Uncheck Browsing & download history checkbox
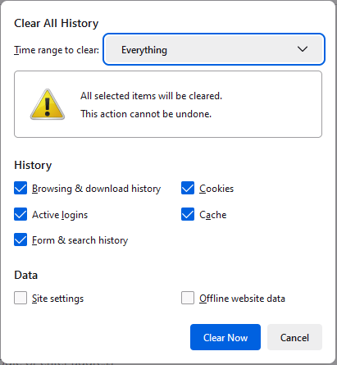 (x=20, y=188)
